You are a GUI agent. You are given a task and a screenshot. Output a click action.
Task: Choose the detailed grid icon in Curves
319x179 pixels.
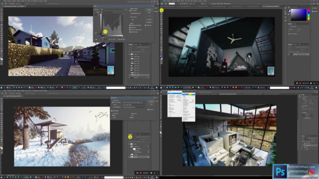tap(133, 20)
